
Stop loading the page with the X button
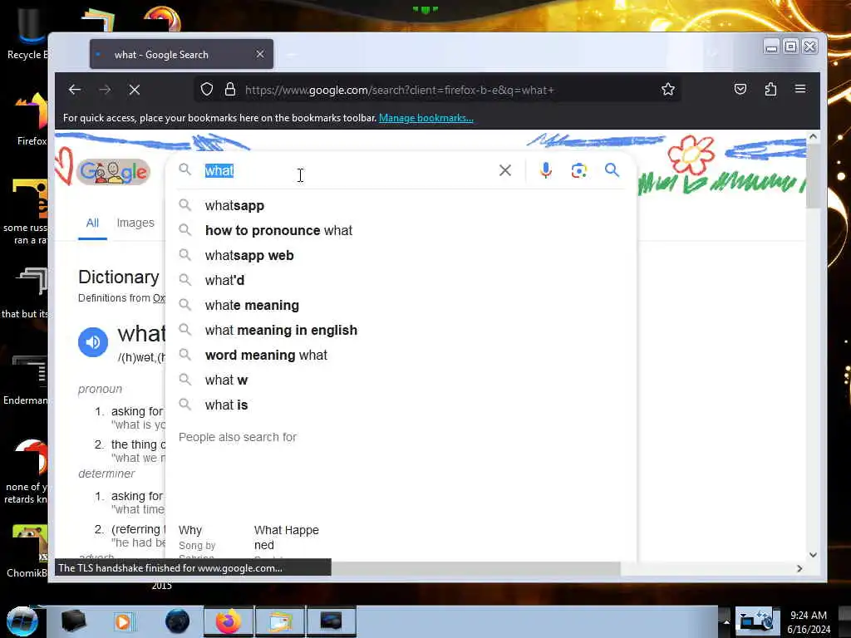(x=135, y=90)
